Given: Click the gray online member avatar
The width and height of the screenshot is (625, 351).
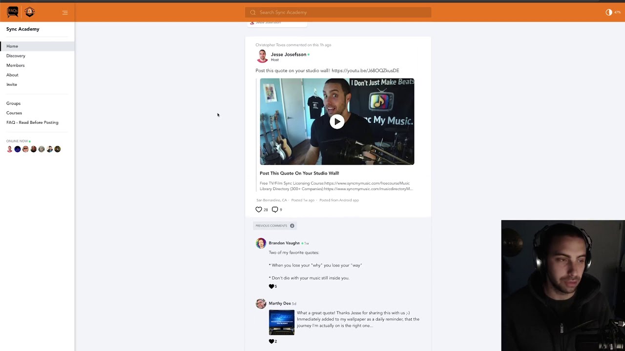Looking at the screenshot, I should [x=42, y=149].
